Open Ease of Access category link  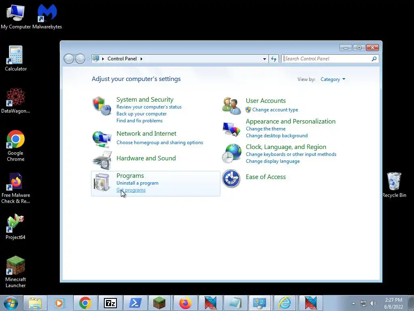(266, 177)
